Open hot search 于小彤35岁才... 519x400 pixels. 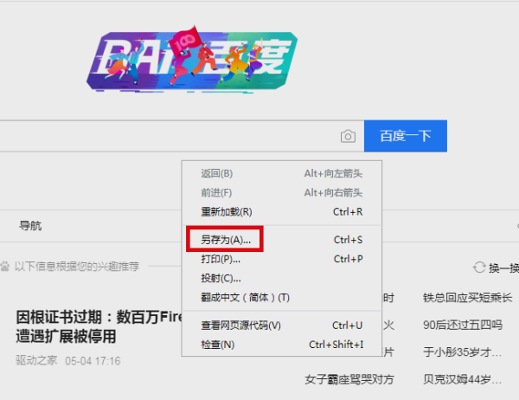point(462,352)
